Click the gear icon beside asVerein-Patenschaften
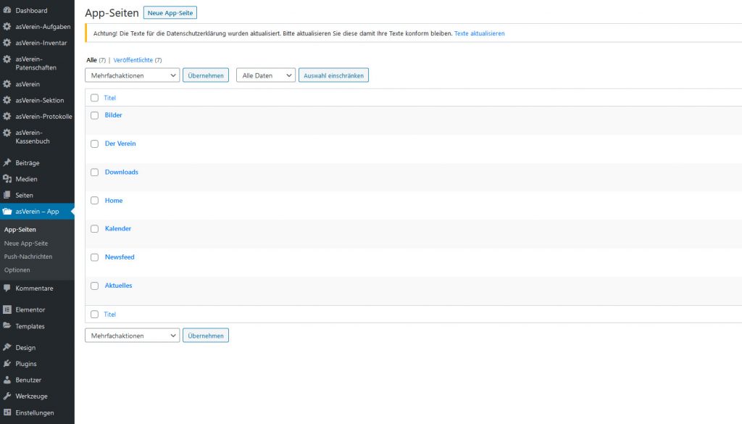742x424 pixels. [7, 59]
